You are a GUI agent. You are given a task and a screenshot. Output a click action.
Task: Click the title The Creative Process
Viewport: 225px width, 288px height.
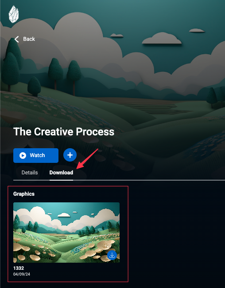(x=64, y=132)
